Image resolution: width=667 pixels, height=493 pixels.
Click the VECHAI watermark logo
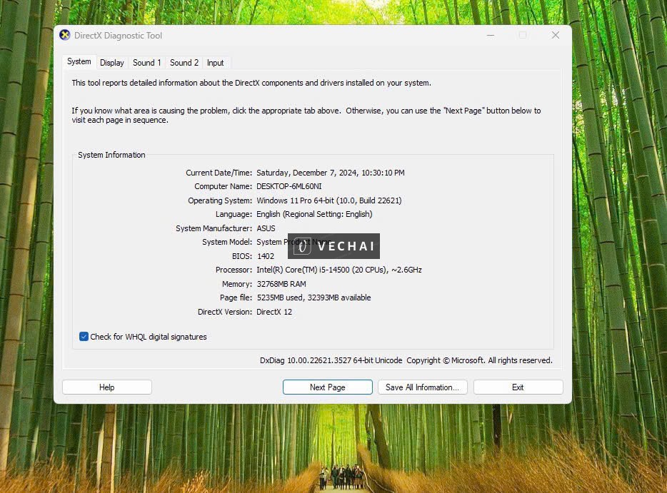333,246
